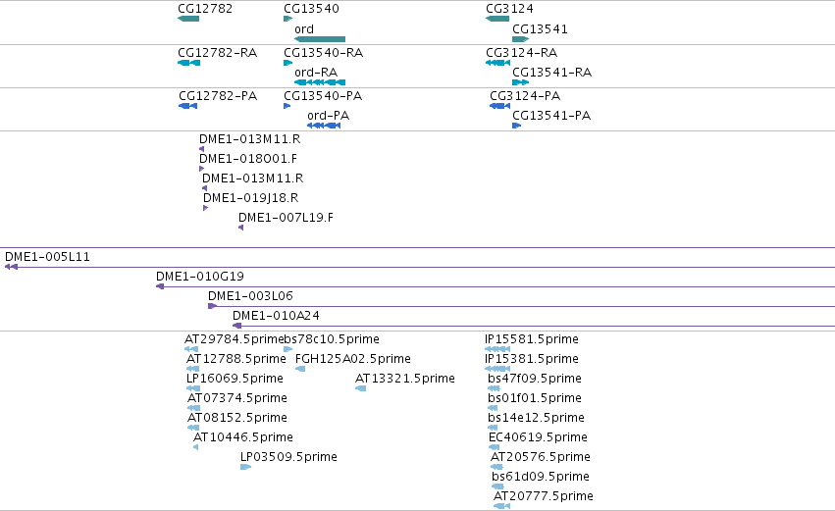Click EST FGH125A02.5prime label
The width and height of the screenshot is (835, 511).
(x=353, y=359)
